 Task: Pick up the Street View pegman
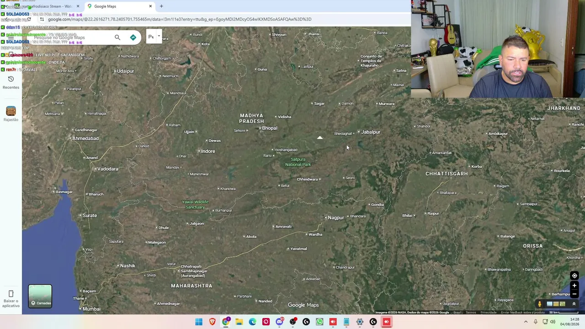[x=539, y=304]
